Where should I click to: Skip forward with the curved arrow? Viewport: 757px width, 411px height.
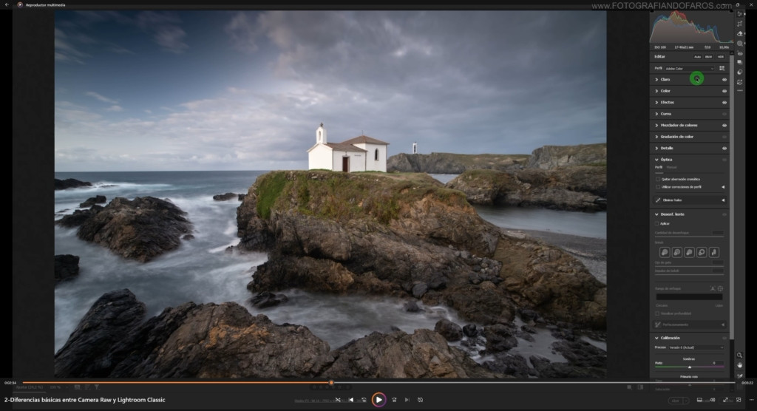pos(394,400)
